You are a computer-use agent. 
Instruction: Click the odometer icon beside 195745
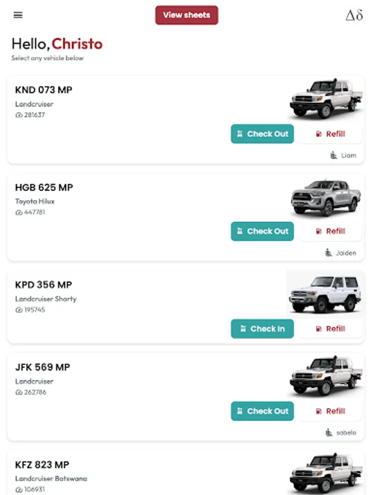click(19, 310)
